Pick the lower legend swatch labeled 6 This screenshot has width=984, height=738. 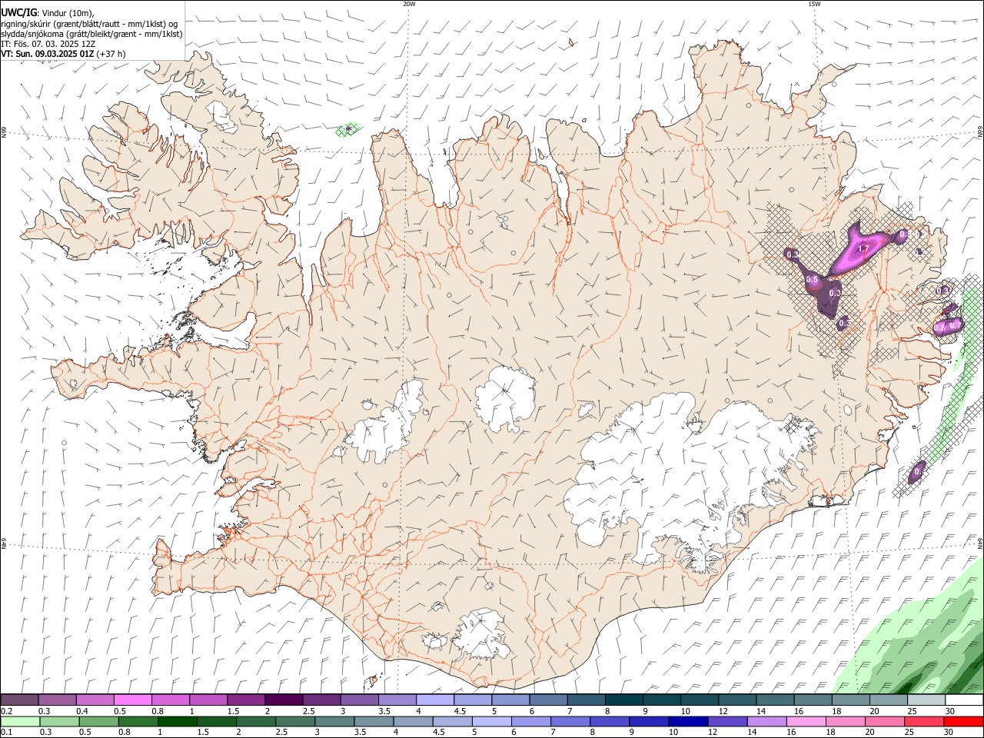[530, 721]
